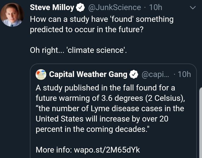Viewport: 202px width, 158px height.
Task: Click Capital Weather Gang's verified checkmark
Action: click(134, 75)
